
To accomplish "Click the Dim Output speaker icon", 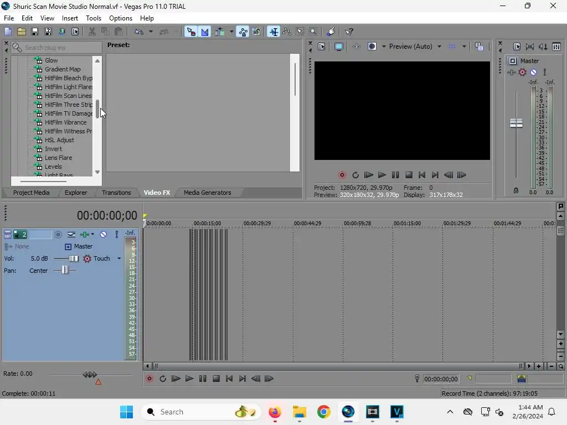I will point(543,46).
